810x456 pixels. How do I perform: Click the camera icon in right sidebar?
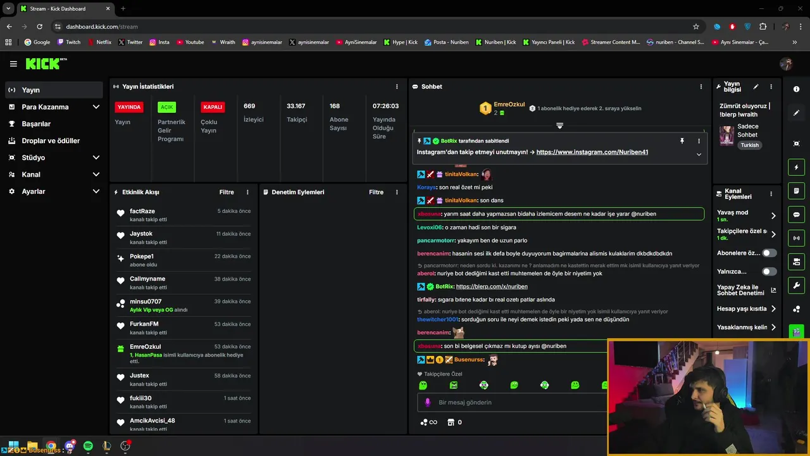click(x=796, y=262)
